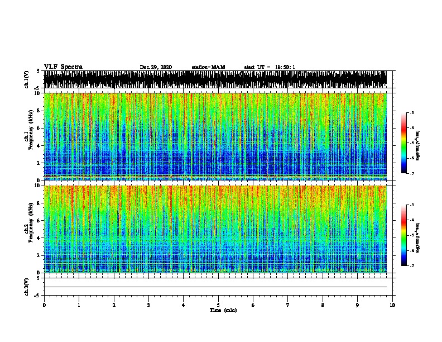Click the time axis tick label '3'

tap(148, 305)
